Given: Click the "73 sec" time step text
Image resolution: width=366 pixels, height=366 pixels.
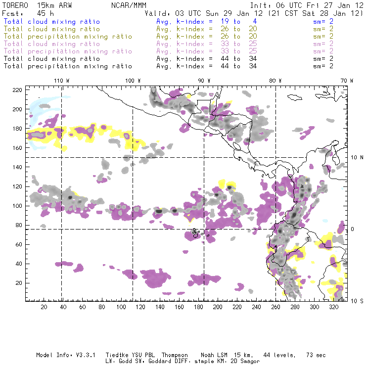Looking at the screenshot, I should click(x=316, y=355).
